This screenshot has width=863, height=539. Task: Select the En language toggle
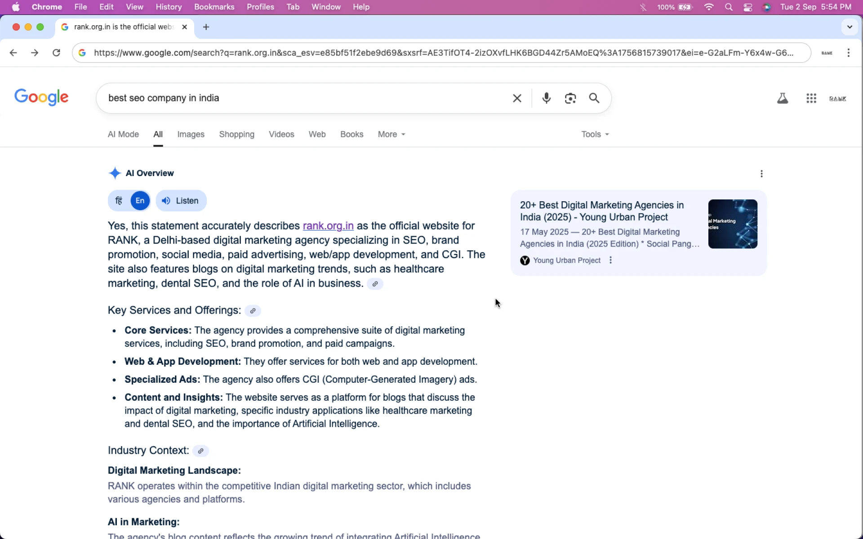coord(140,201)
